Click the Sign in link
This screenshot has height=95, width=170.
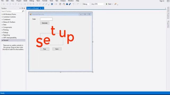coord(162,1)
